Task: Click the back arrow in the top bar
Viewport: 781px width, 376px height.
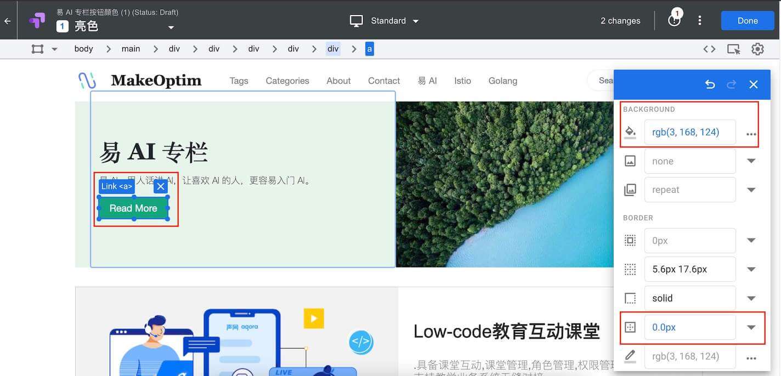Action: tap(7, 21)
